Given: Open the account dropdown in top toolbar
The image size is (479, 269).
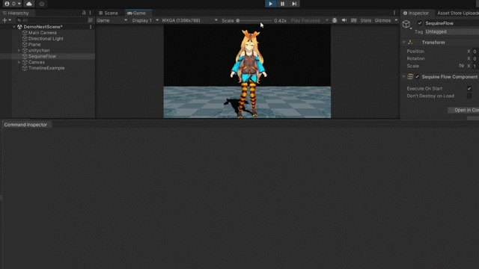Looking at the screenshot, I should coord(13,4).
